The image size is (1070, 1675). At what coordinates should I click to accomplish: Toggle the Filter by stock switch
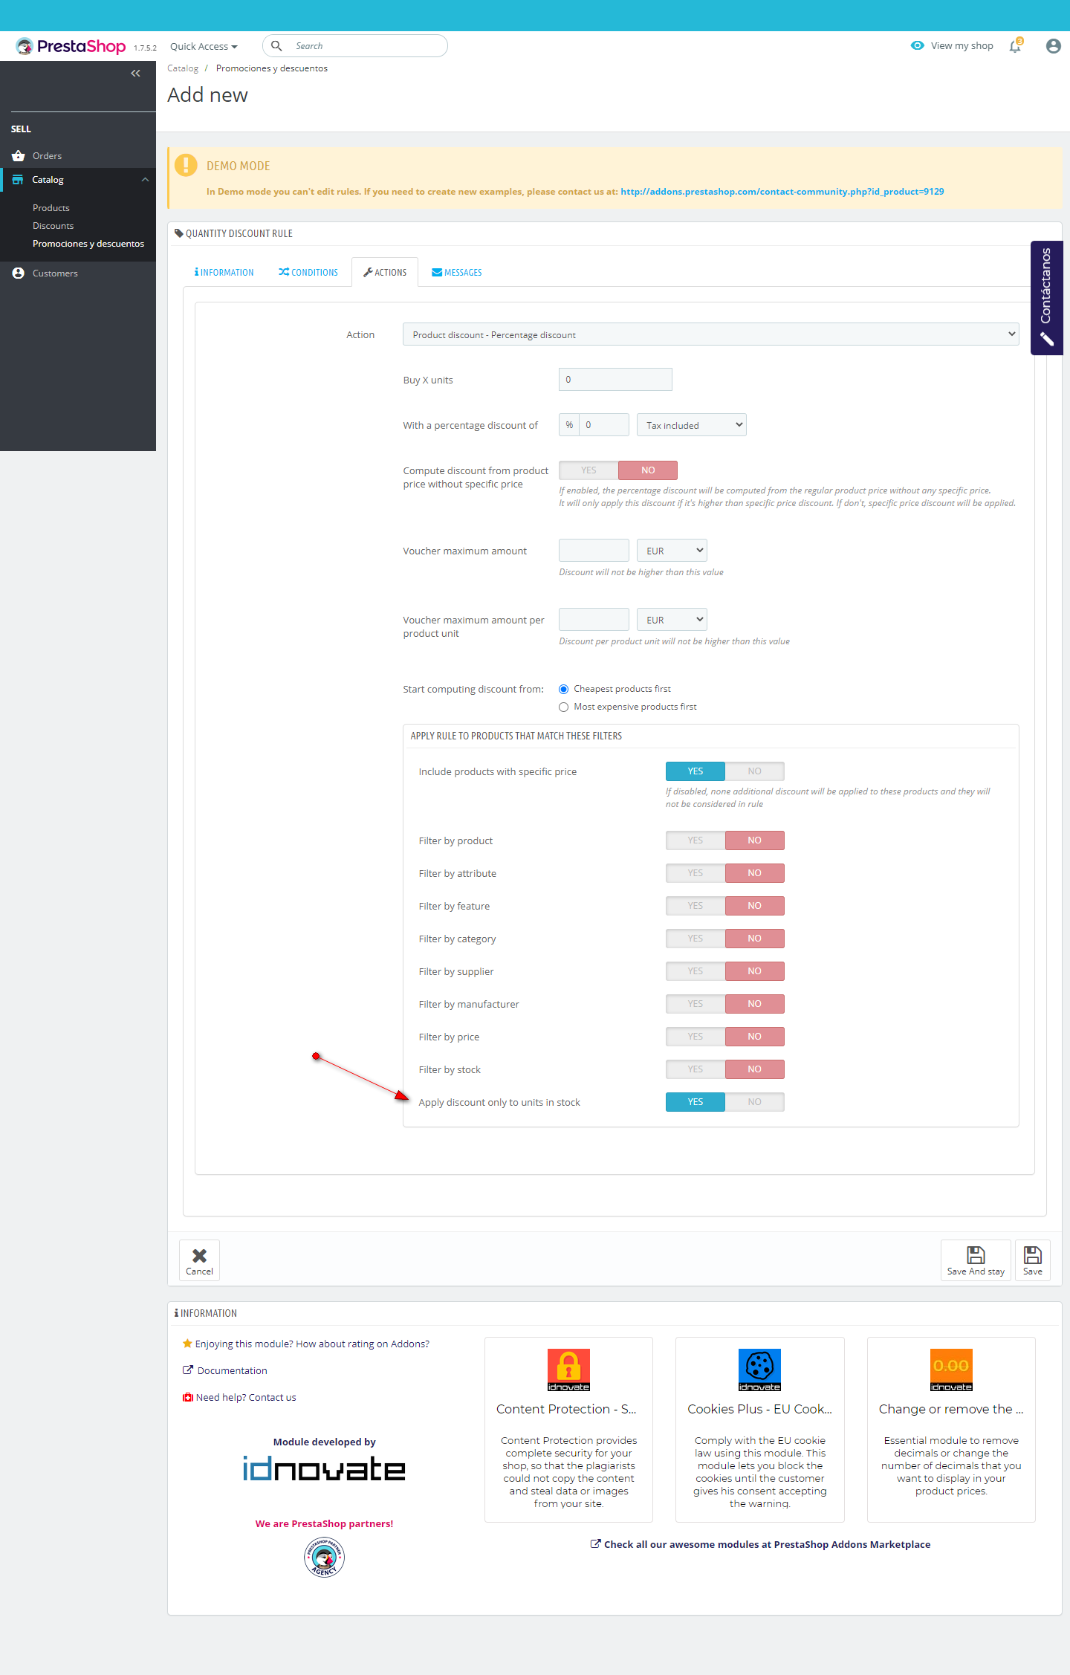[725, 1069]
